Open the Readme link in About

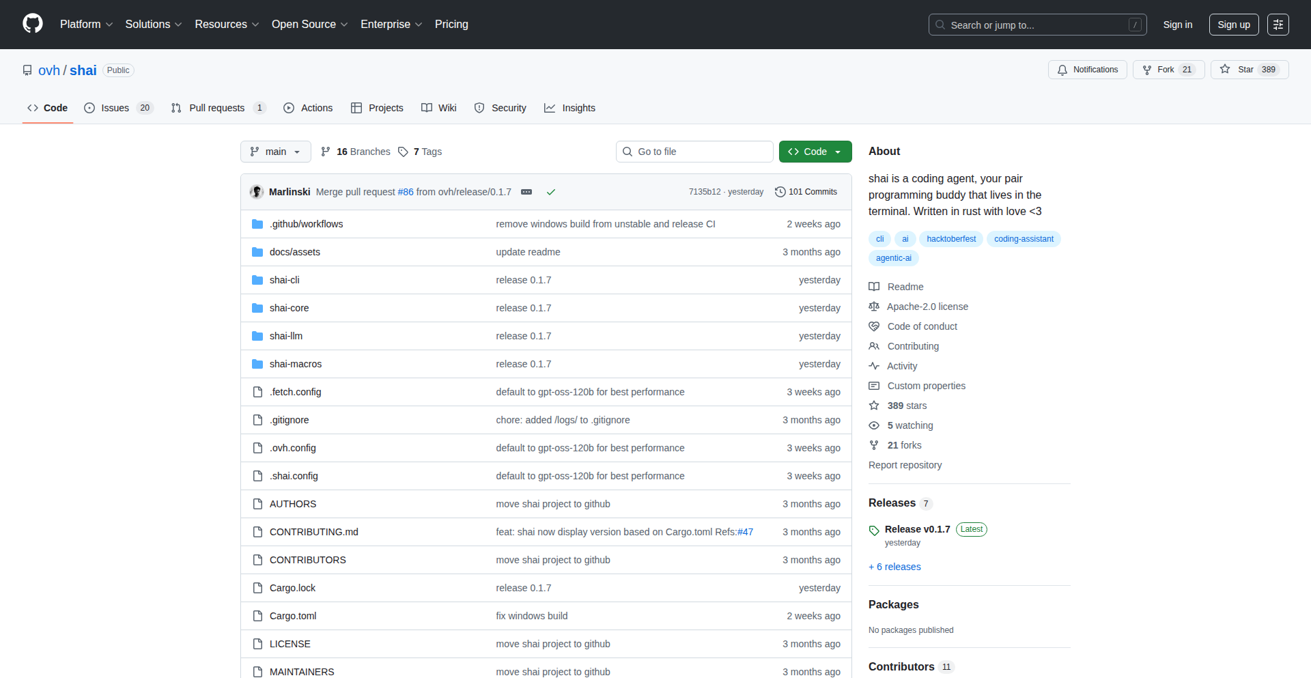(x=897, y=287)
